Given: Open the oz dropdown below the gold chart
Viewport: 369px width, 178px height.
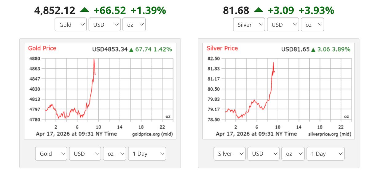Looking at the screenshot, I should coord(115,153).
